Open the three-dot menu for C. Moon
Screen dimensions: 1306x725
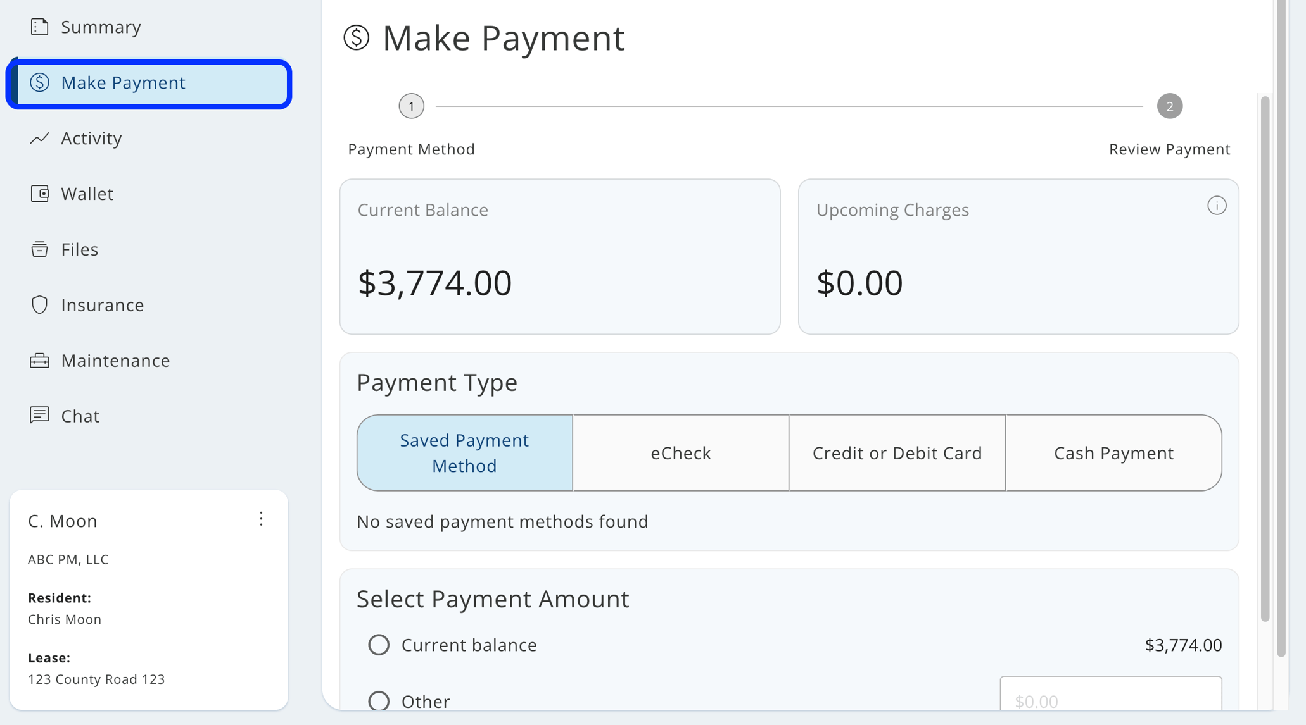pyautogui.click(x=261, y=519)
